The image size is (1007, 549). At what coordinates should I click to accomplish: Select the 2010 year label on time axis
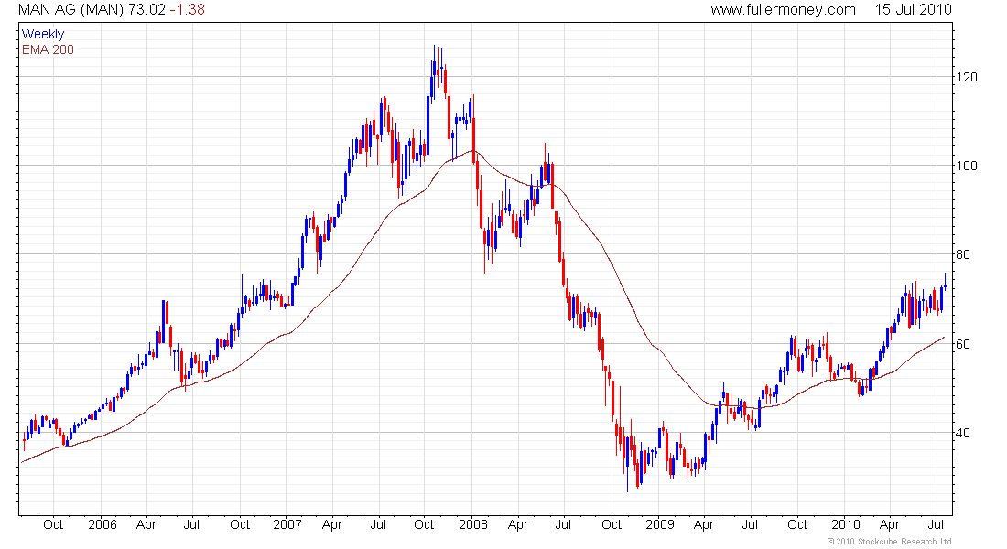pos(845,524)
